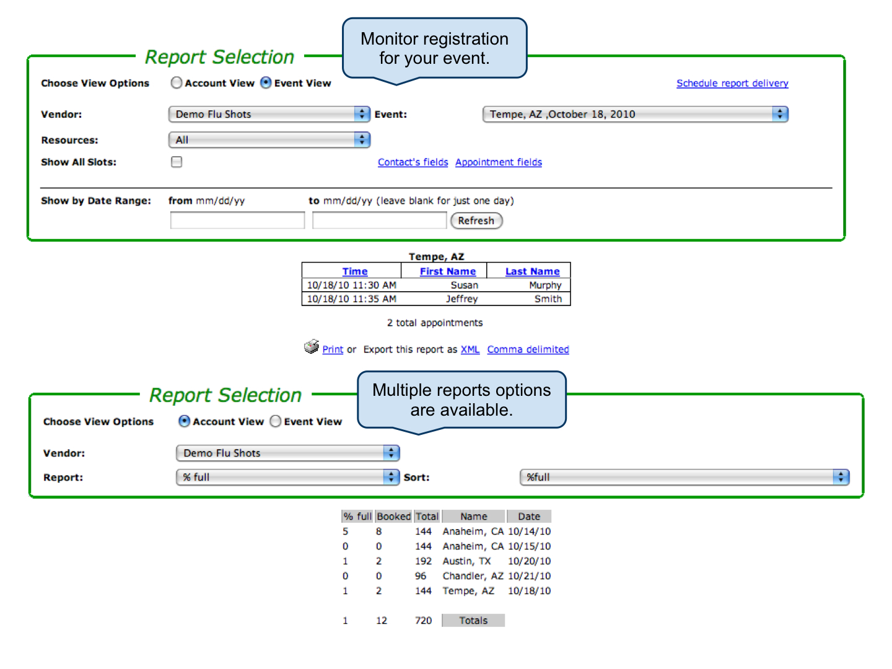Image resolution: width=892 pixels, height=669 pixels.
Task: Sort appointments by First Name column
Action: [448, 271]
